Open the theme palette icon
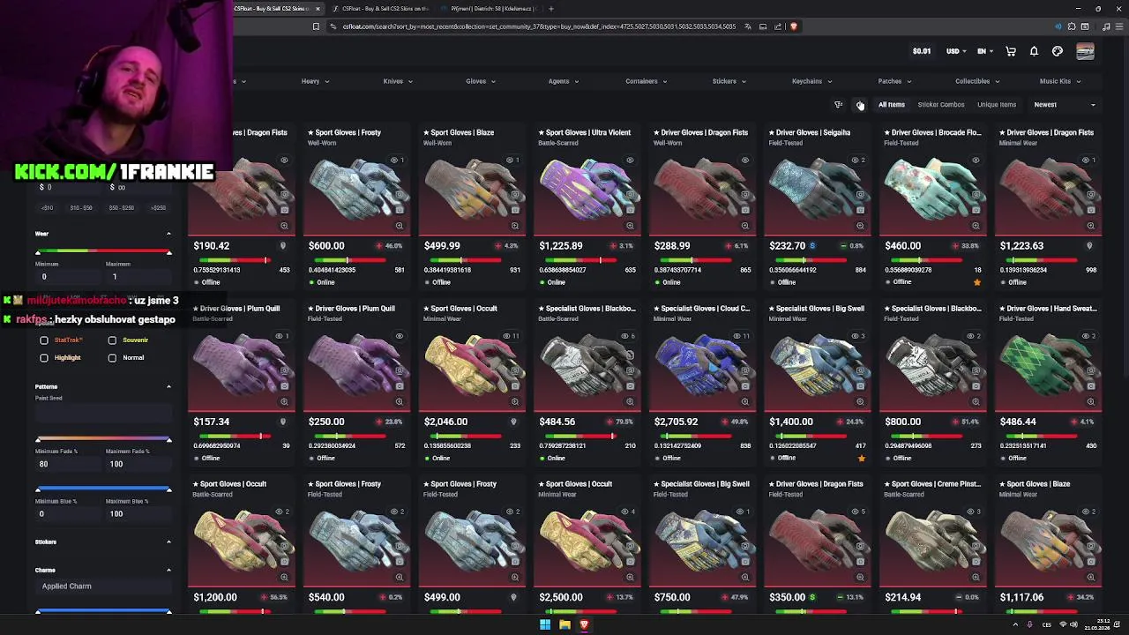The image size is (1129, 635). click(1058, 51)
